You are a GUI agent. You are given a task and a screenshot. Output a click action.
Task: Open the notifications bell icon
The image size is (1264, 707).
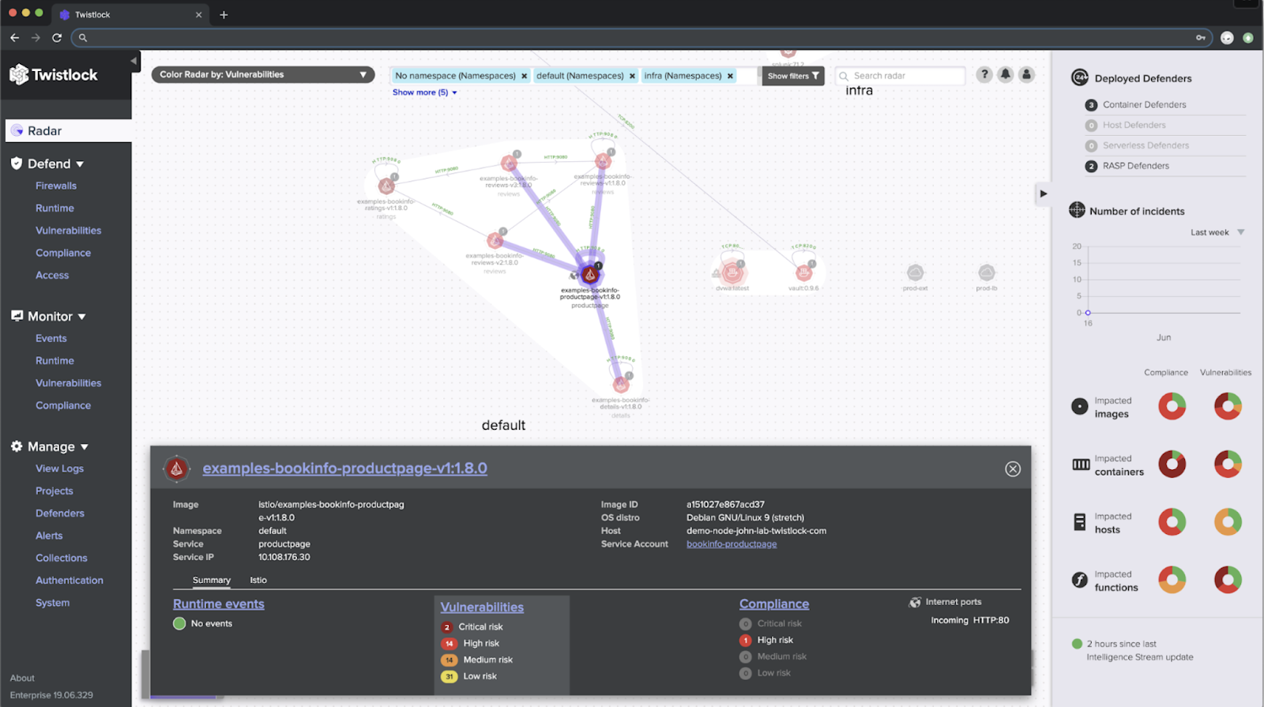[x=1005, y=74]
